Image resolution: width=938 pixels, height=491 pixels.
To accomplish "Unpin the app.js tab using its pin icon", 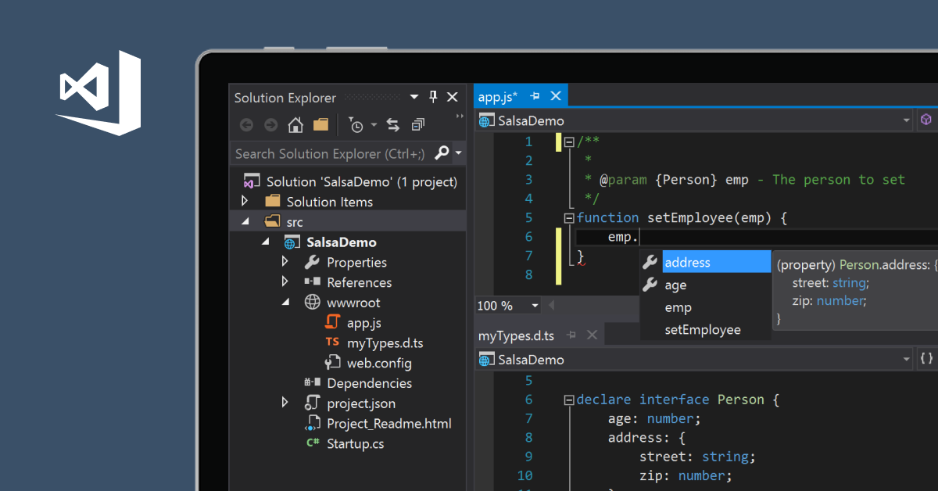I will tap(537, 95).
